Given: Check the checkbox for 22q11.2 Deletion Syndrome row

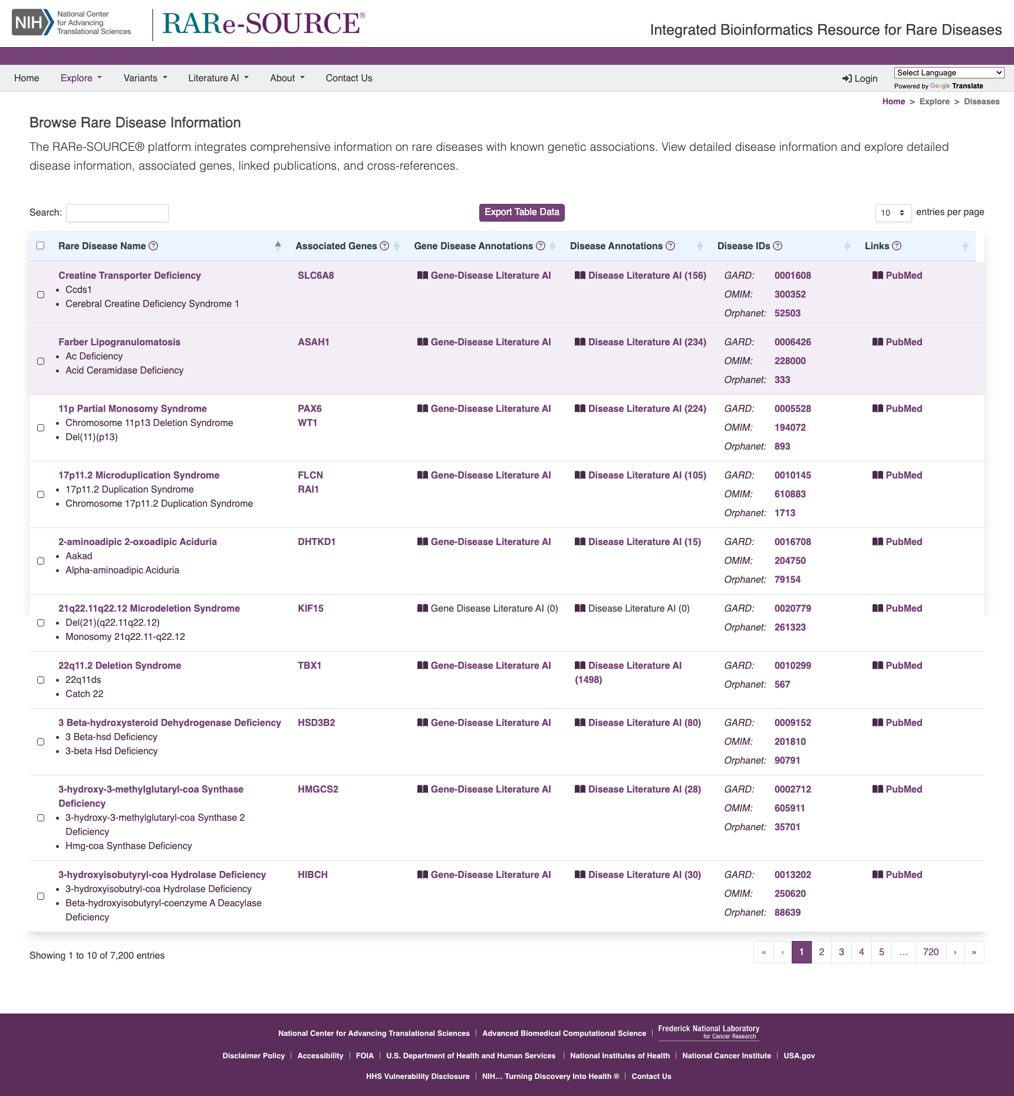Looking at the screenshot, I should [x=40, y=680].
